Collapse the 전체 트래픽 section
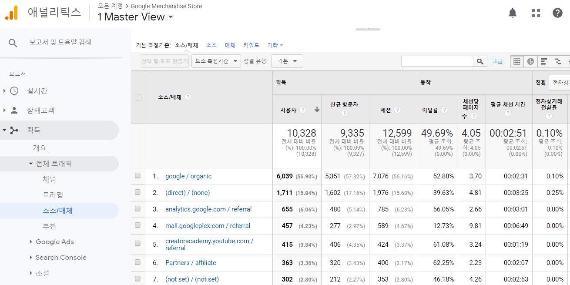 coord(31,164)
